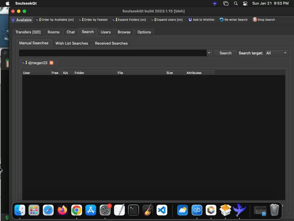Open TextEdit from the Dock
This screenshot has width=294, height=221.
[x=119, y=210]
